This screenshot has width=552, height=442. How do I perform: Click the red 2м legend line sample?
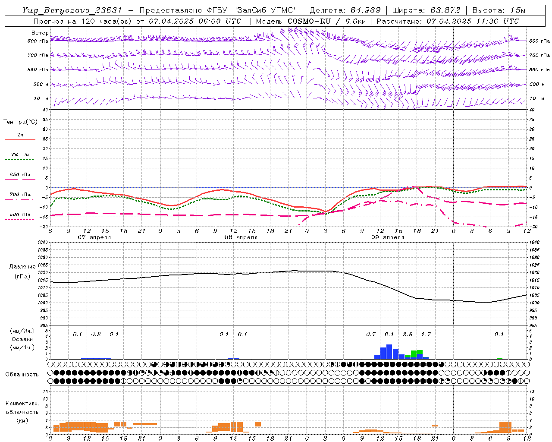20,139
